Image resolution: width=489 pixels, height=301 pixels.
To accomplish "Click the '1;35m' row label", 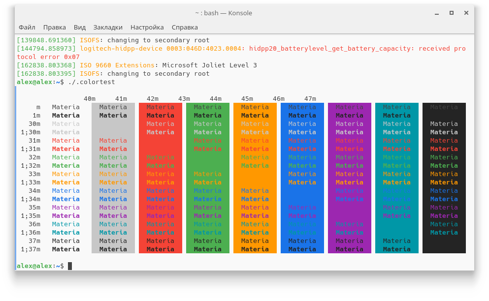I will click(x=31, y=216).
